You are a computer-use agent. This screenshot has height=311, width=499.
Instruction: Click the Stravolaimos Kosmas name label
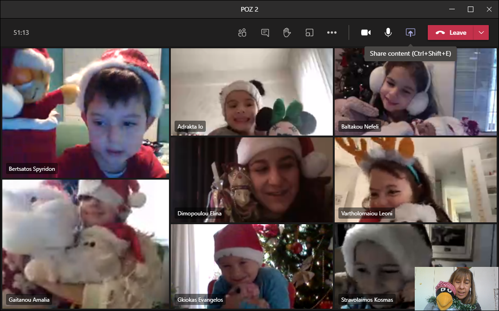[x=367, y=299]
